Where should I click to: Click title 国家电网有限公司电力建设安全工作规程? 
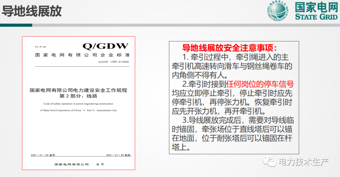(x=78, y=90)
